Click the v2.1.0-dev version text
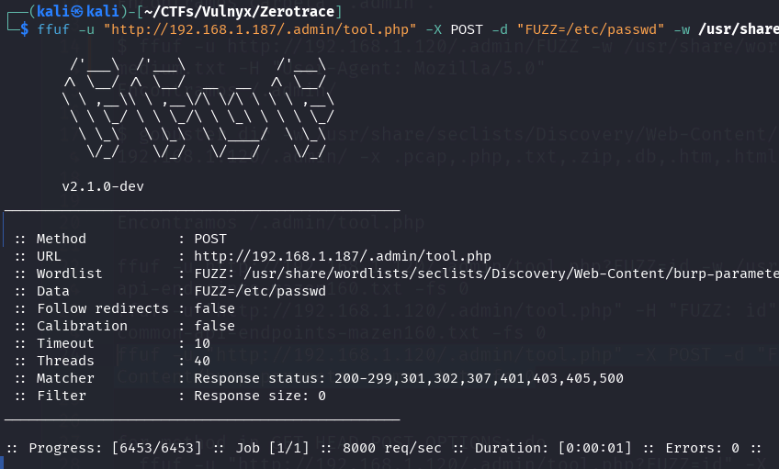This screenshot has width=779, height=469. click(x=103, y=186)
